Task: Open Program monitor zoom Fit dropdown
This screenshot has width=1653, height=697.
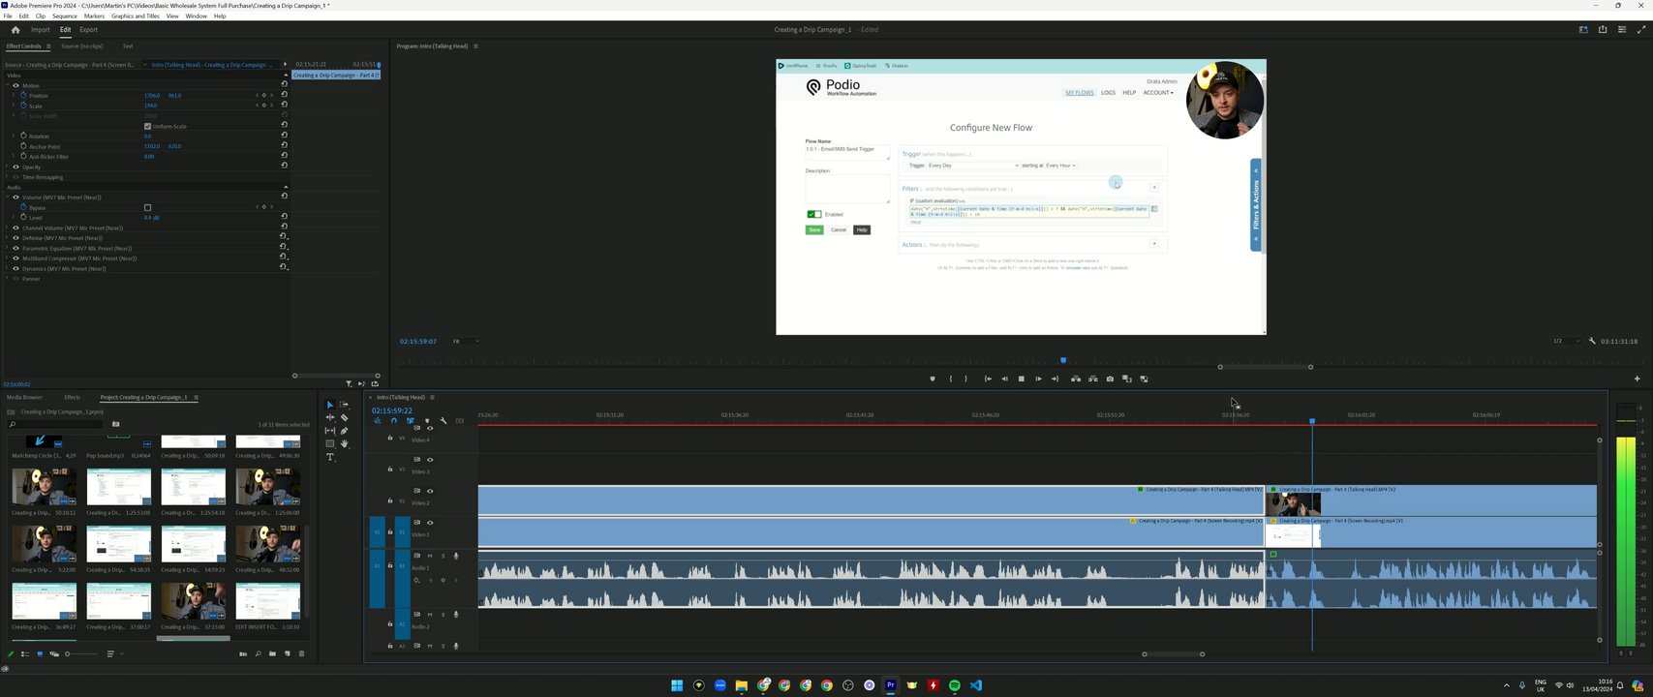Action: [466, 341]
